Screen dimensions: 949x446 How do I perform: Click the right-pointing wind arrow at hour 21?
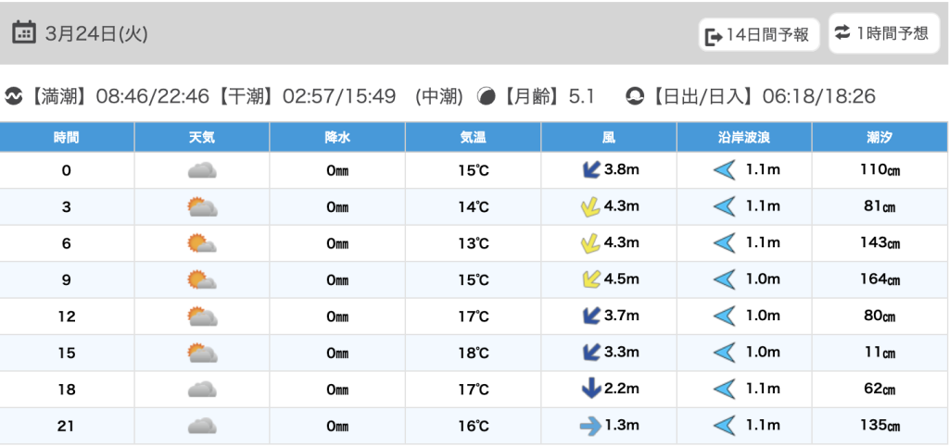(x=590, y=426)
